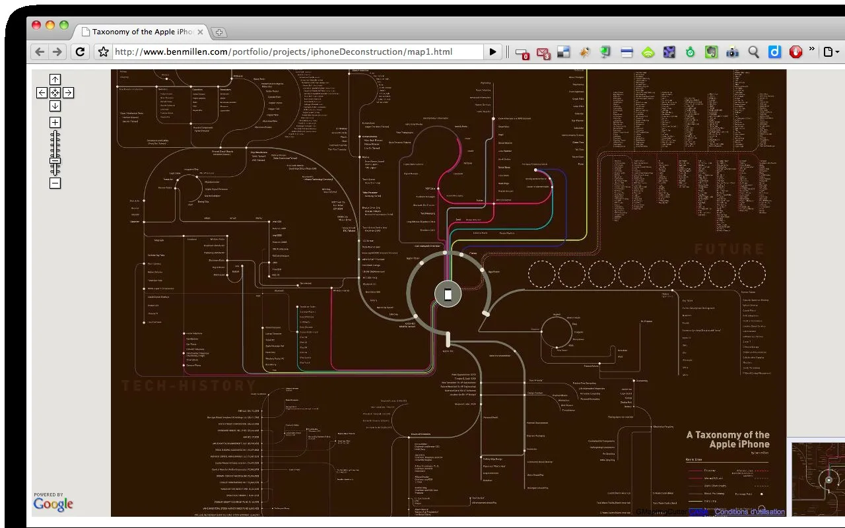Pan the map right
Screen dimensions: 845x528
coord(68,93)
